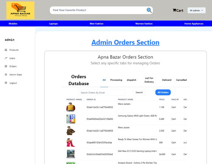This screenshot has height=164, width=212.
Task: Click the PRICE column header
Action: click(x=162, y=100)
